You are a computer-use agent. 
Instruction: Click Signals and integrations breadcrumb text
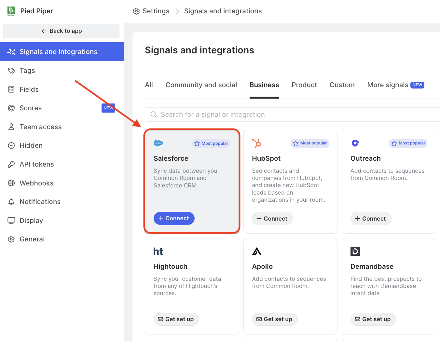tap(223, 11)
